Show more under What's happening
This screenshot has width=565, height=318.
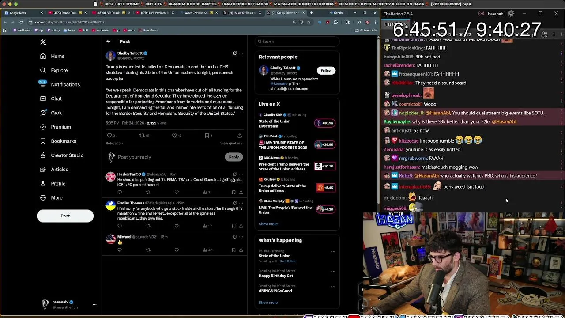click(x=268, y=303)
